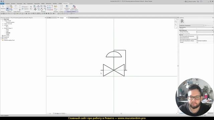Expand the Планы потолков node
The image size is (214, 120).
point(3,24)
